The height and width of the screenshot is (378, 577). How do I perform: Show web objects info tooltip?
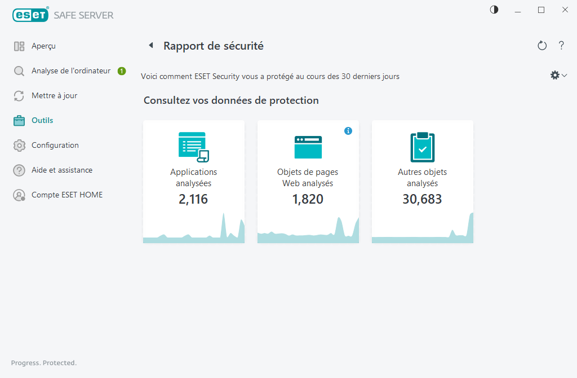point(348,130)
